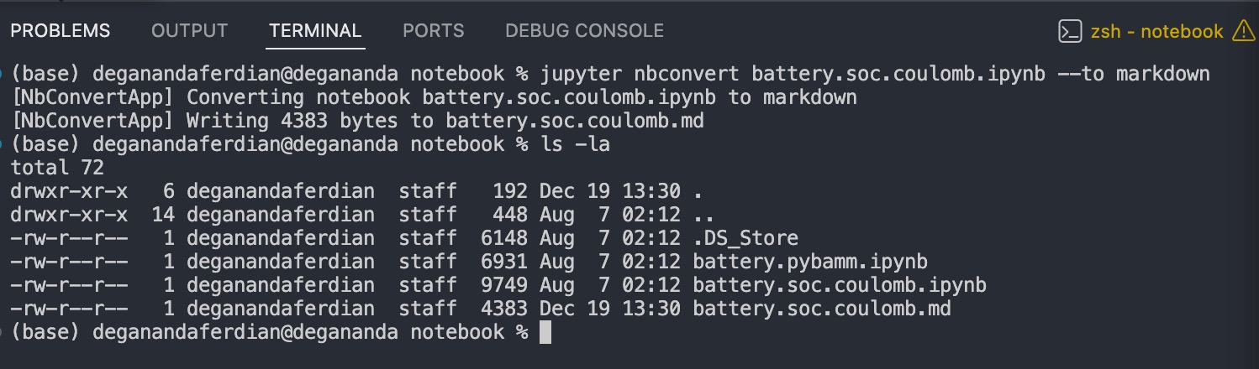Select the TERMINAL tab

pos(315,31)
